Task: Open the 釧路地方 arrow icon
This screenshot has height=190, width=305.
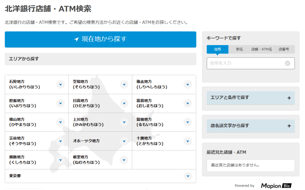Action: click(x=60, y=160)
